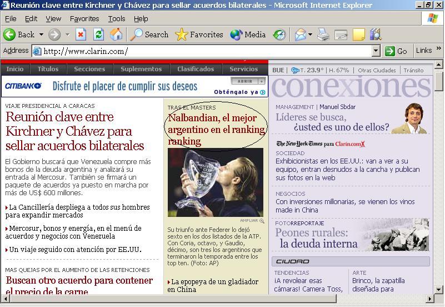The height and width of the screenshot is (307, 445).
Task: Click the address URL field
Action: 207,51
